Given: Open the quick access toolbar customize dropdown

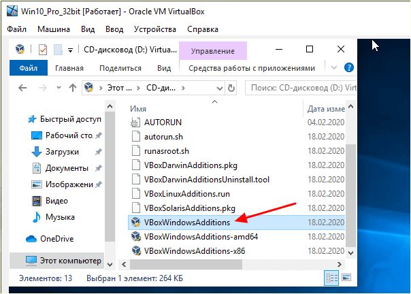Looking at the screenshot, I should [70, 50].
